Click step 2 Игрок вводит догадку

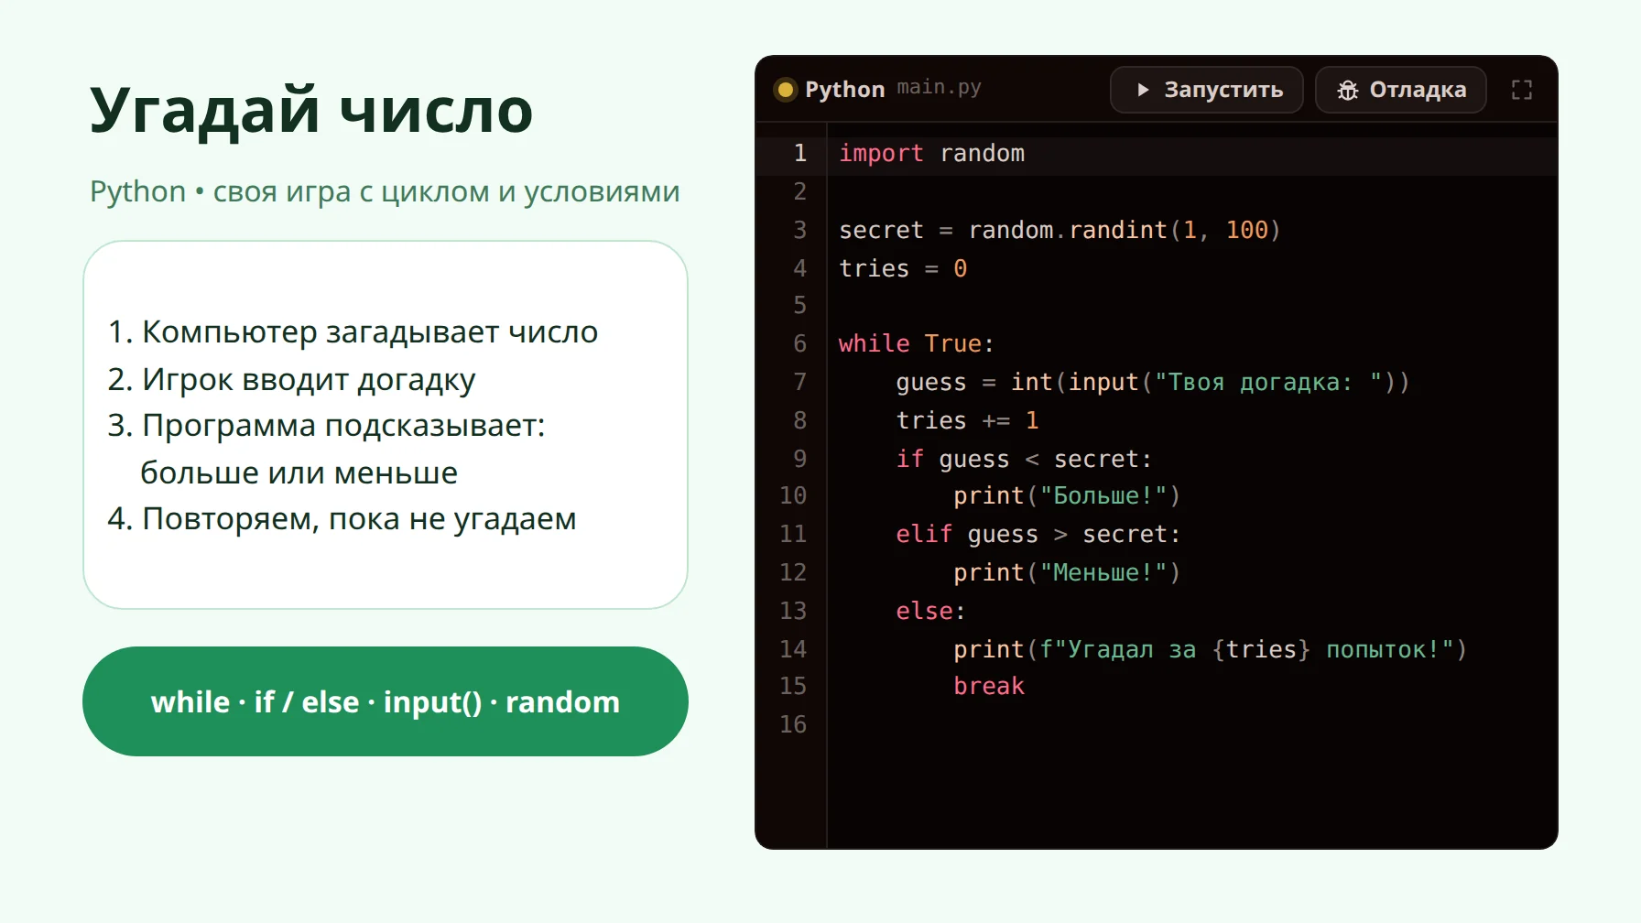pos(291,379)
